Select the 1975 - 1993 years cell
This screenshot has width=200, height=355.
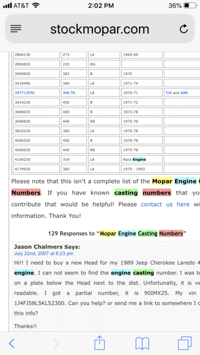[x=142, y=169]
